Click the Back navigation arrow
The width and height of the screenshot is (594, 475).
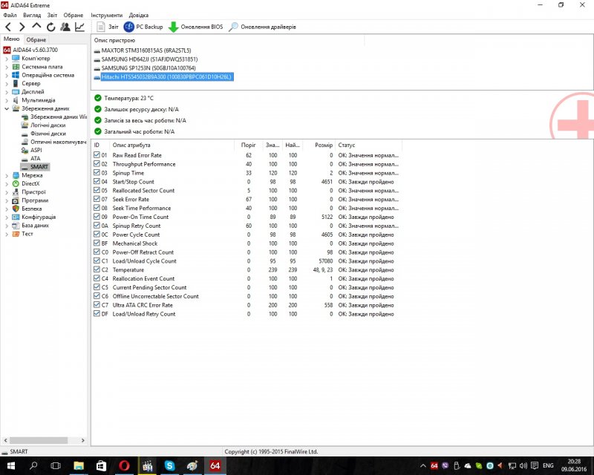(8, 27)
